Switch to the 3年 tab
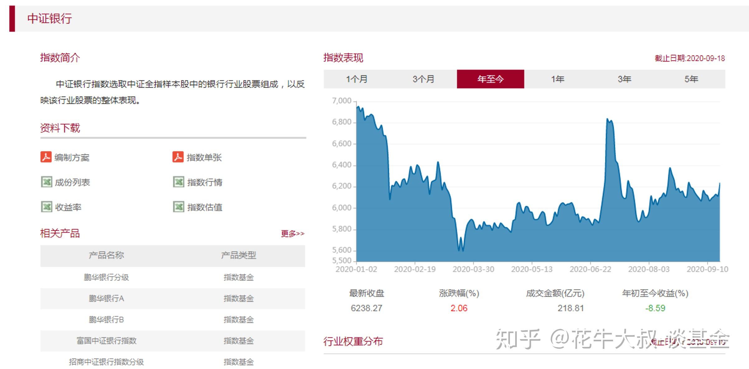Image resolution: width=749 pixels, height=369 pixels. point(624,79)
